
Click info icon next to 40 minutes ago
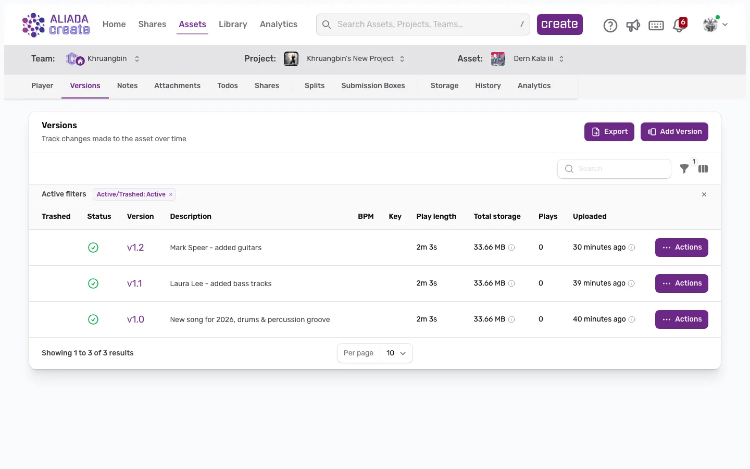pos(632,319)
